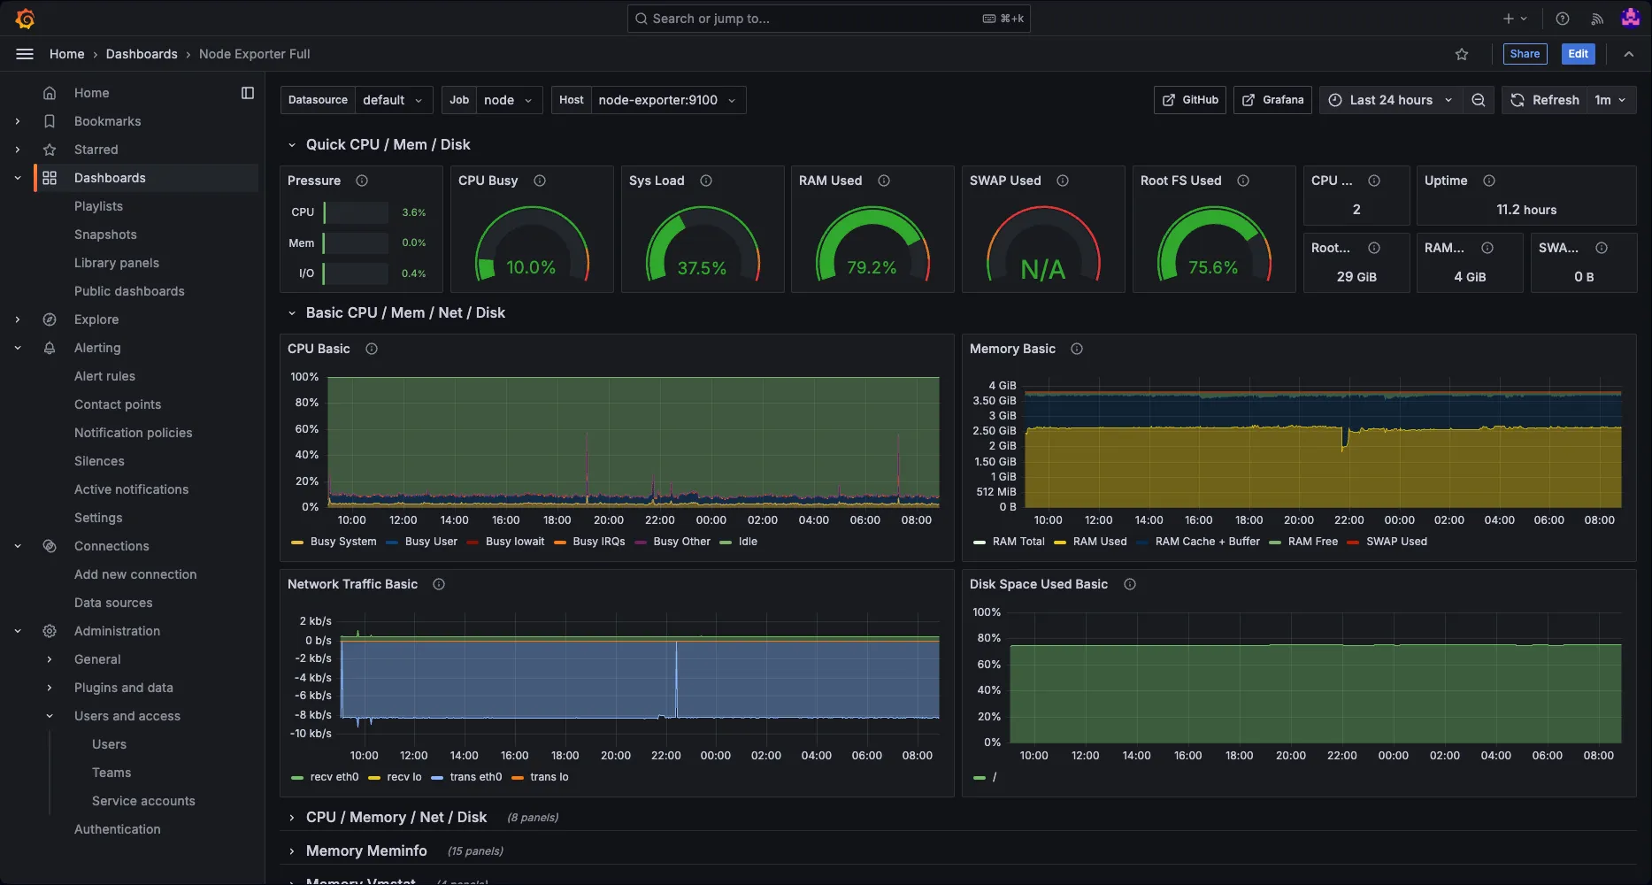Viewport: 1652px width, 885px height.
Task: Open Snapshots in the sidebar
Action: [105, 235]
